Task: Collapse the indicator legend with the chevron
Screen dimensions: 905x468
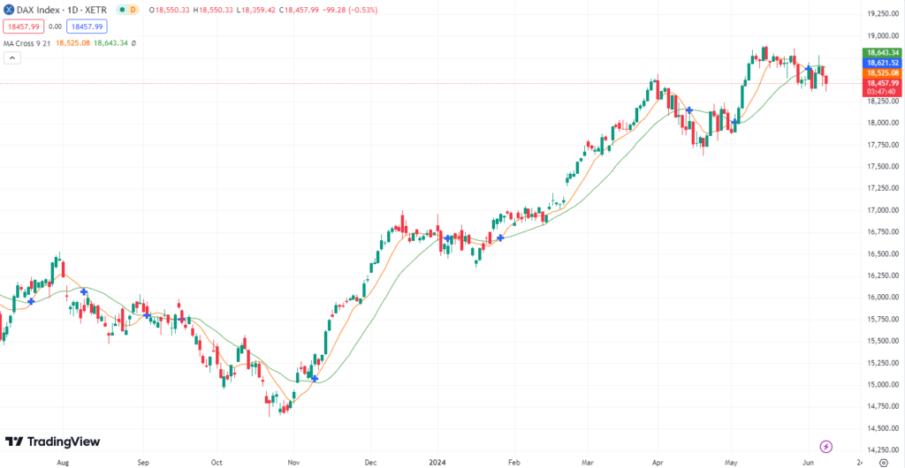Action: (12, 57)
